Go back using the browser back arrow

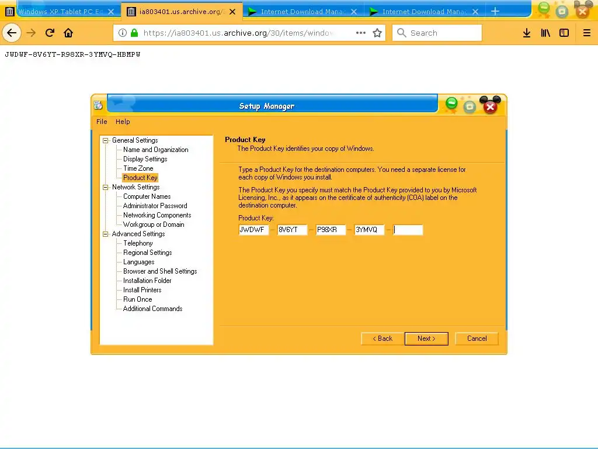[12, 33]
